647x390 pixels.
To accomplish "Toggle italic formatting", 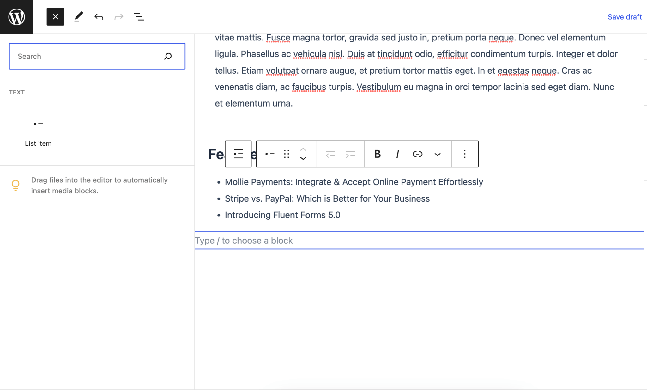I will tap(397, 154).
